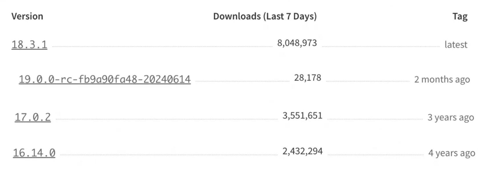Viewport: 484px width, 172px height.
Task: Click dotted line between 16.14.0 and 2,432,294
Action: point(169,155)
